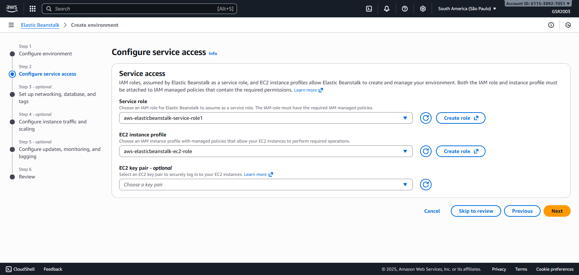Click the Create environment breadcrumb text

click(95, 25)
